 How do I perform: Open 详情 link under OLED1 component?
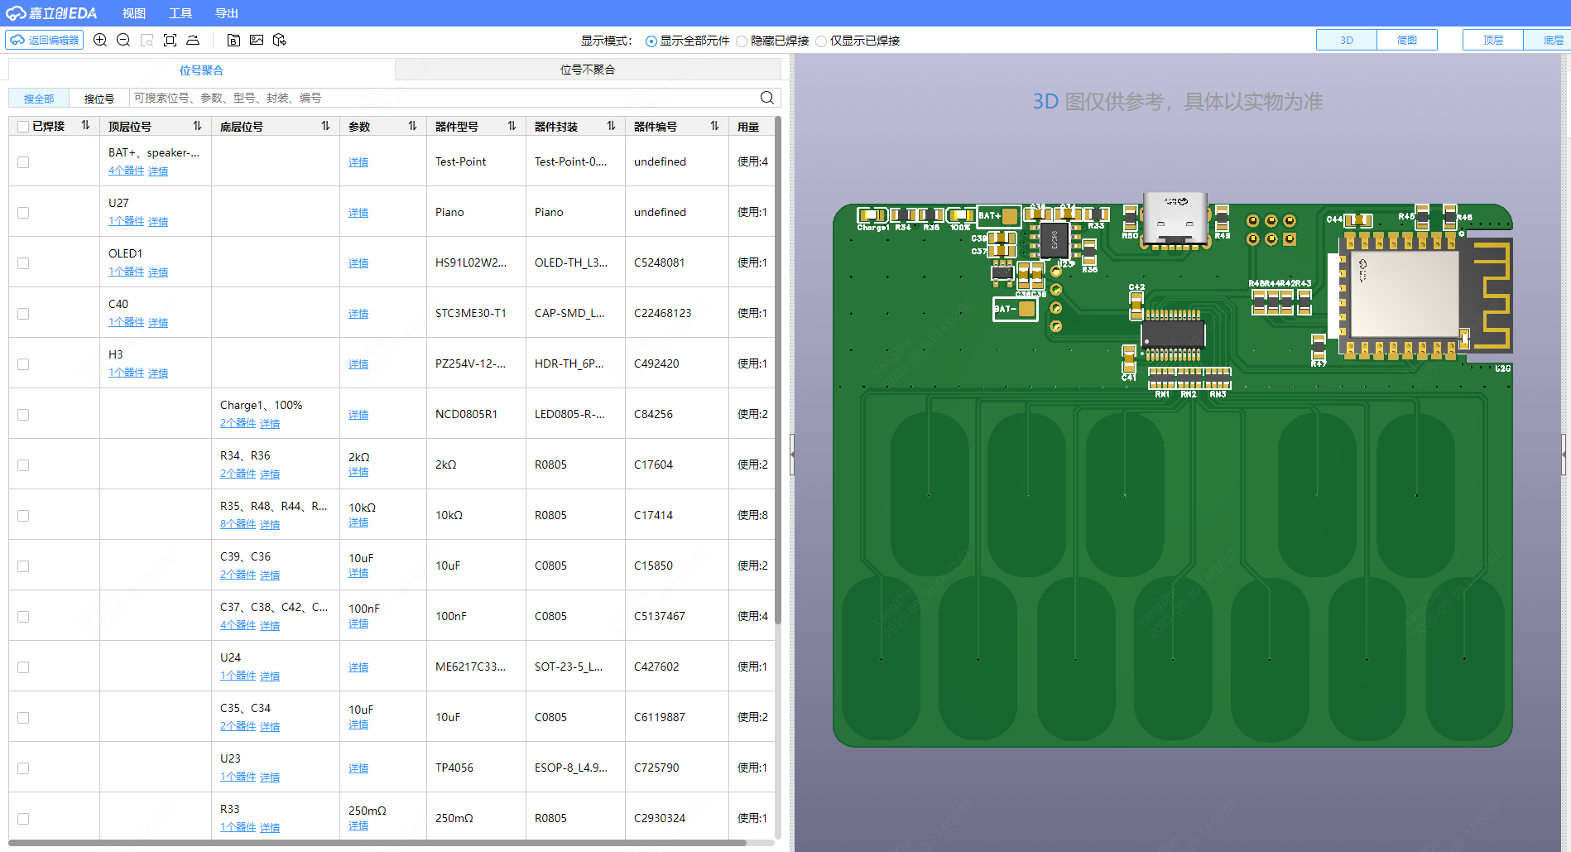(158, 272)
